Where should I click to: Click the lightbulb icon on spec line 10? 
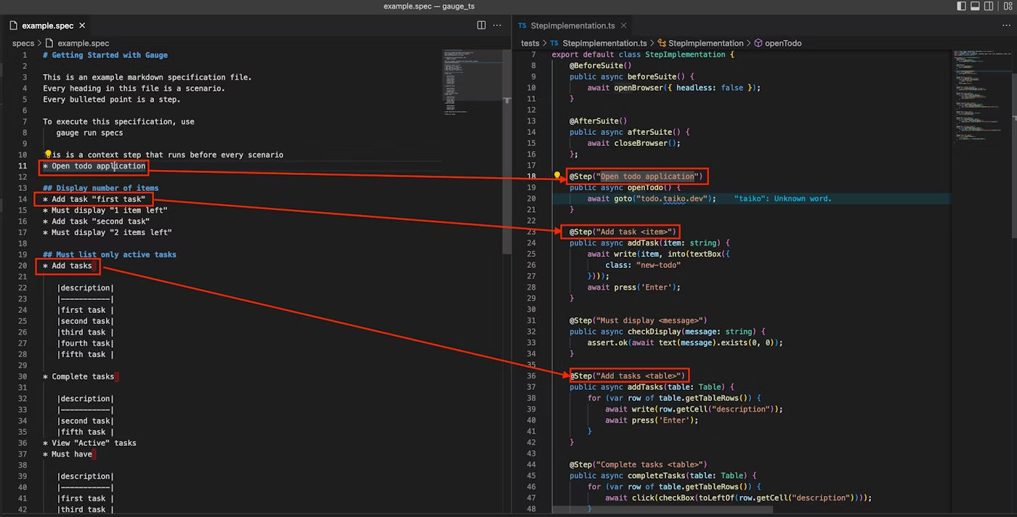point(48,155)
